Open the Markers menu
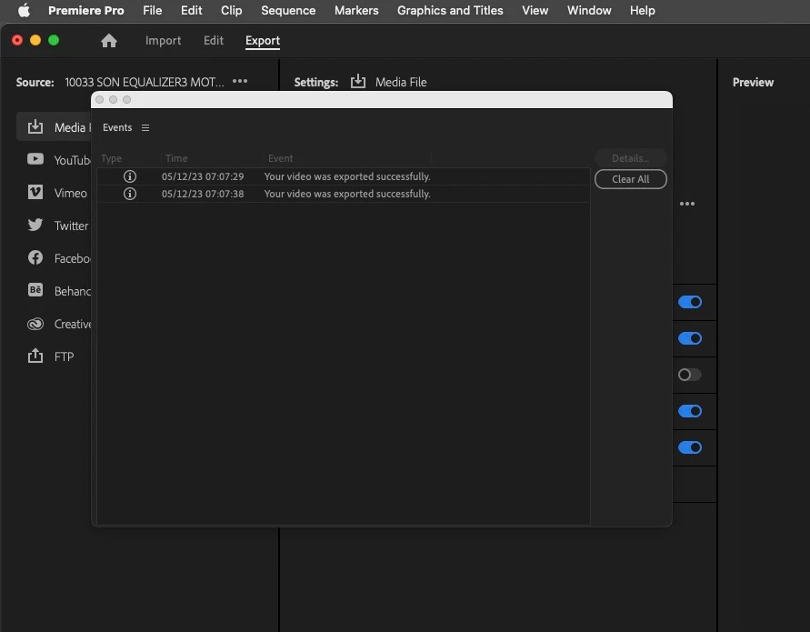 (356, 10)
